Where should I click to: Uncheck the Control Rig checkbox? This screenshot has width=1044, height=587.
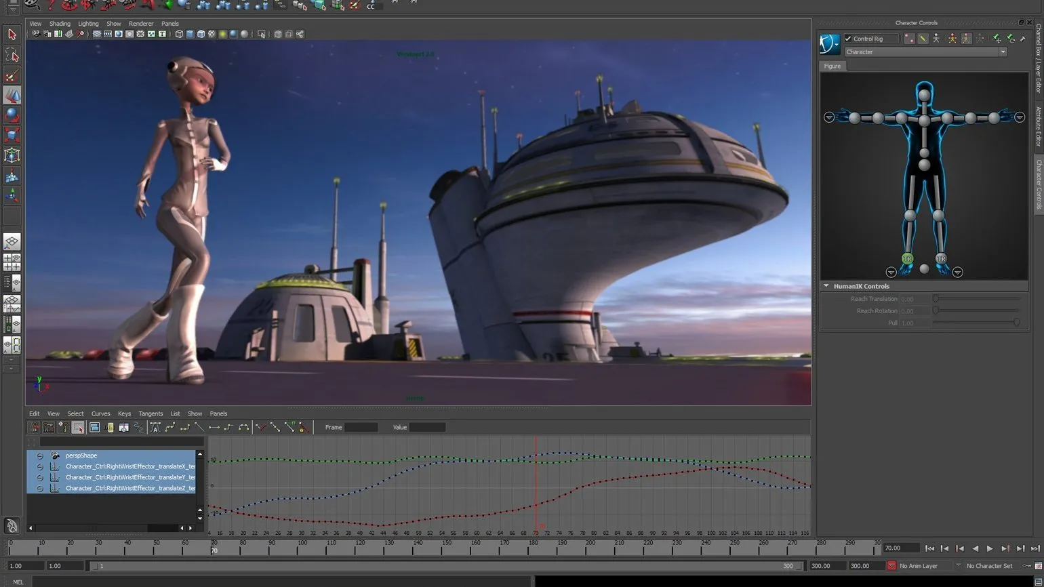pos(848,39)
